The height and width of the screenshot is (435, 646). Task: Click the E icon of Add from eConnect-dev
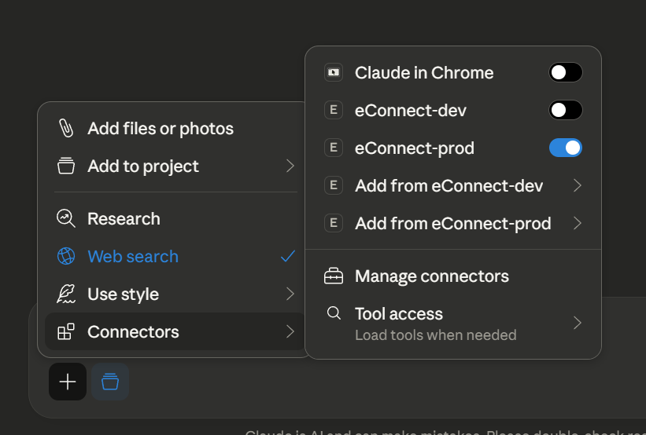(334, 185)
